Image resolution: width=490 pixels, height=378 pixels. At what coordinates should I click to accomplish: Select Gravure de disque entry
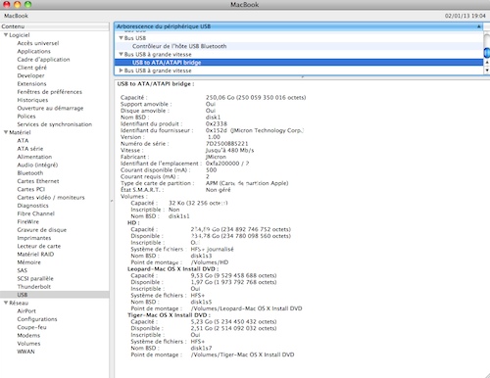[x=42, y=230]
